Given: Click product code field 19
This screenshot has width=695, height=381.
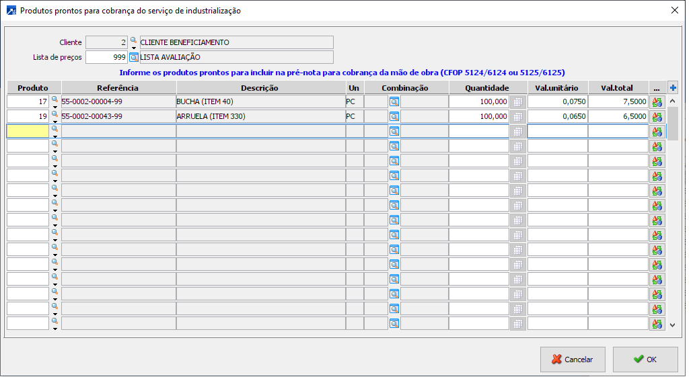Looking at the screenshot, I should click(28, 116).
